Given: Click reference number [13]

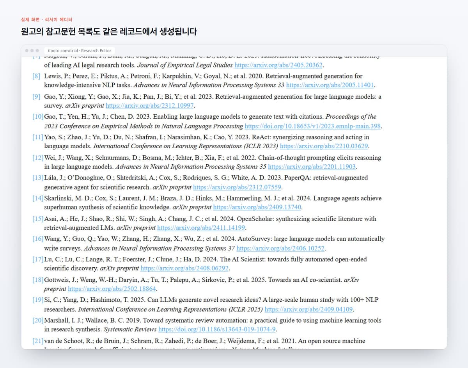Looking at the screenshot, I should [38, 178].
